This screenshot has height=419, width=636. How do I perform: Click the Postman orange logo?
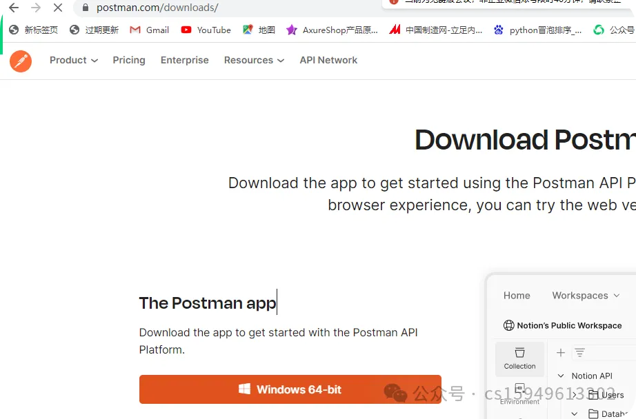point(21,61)
